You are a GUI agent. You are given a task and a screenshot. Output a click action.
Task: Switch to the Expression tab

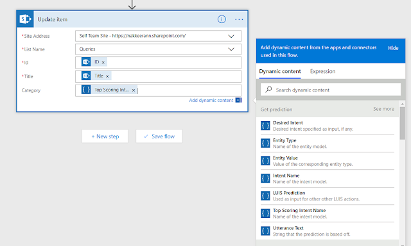point(322,71)
